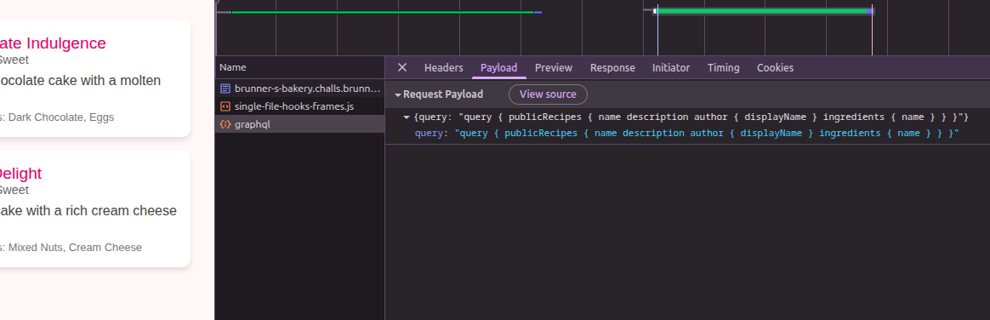Click the right green waterfall bar in timeline

pos(763,11)
